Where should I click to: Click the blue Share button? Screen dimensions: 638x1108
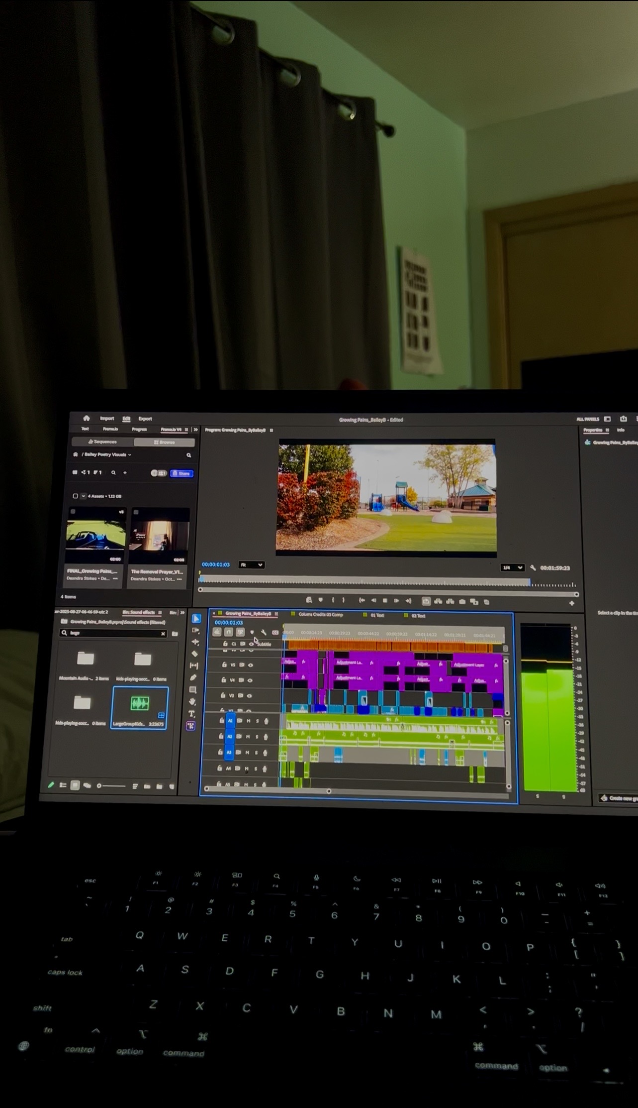coord(182,473)
